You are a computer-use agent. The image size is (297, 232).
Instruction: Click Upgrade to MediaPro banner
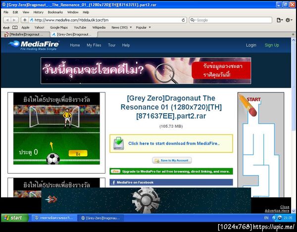(171, 172)
